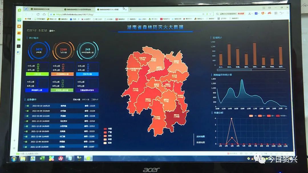Screen dimensions: 308x173
Task: Click the Windows Start button
Action: click(13, 158)
